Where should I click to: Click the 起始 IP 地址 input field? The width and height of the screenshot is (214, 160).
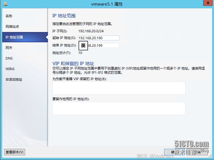[99, 38]
